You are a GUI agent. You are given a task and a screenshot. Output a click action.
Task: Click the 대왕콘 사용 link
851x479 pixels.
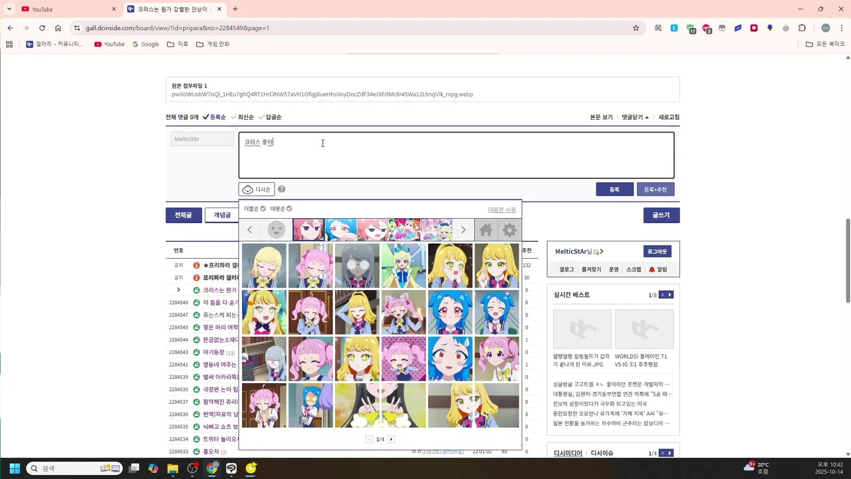coord(502,210)
